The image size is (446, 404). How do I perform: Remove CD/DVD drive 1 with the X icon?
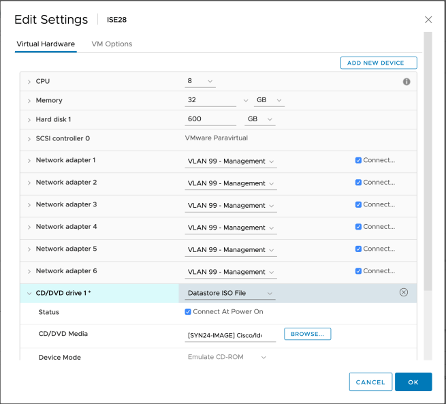pyautogui.click(x=403, y=292)
